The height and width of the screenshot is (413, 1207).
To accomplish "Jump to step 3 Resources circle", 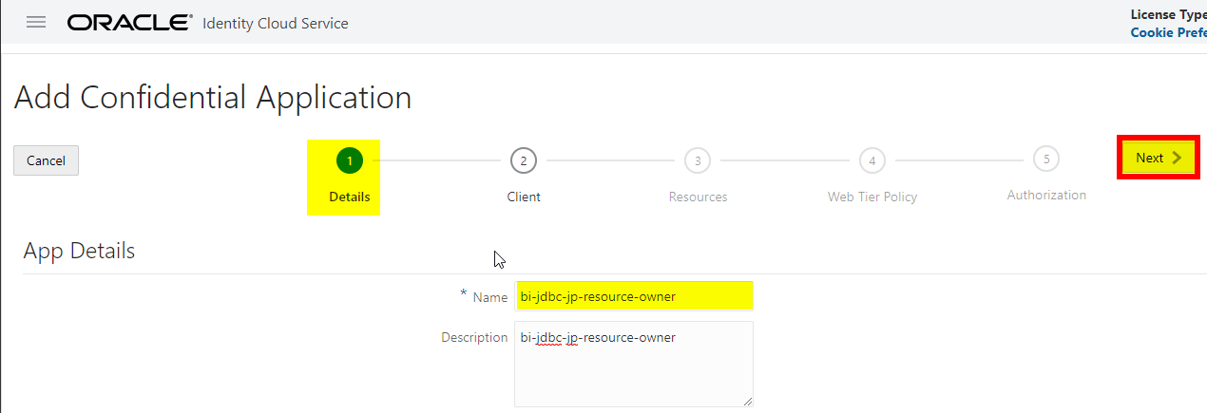I will [698, 160].
